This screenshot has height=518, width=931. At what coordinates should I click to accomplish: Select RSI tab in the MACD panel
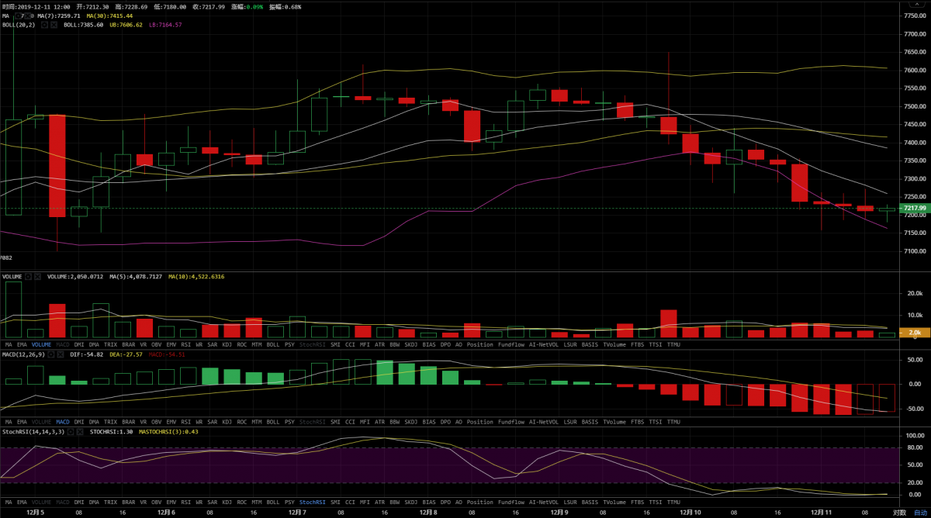point(185,423)
